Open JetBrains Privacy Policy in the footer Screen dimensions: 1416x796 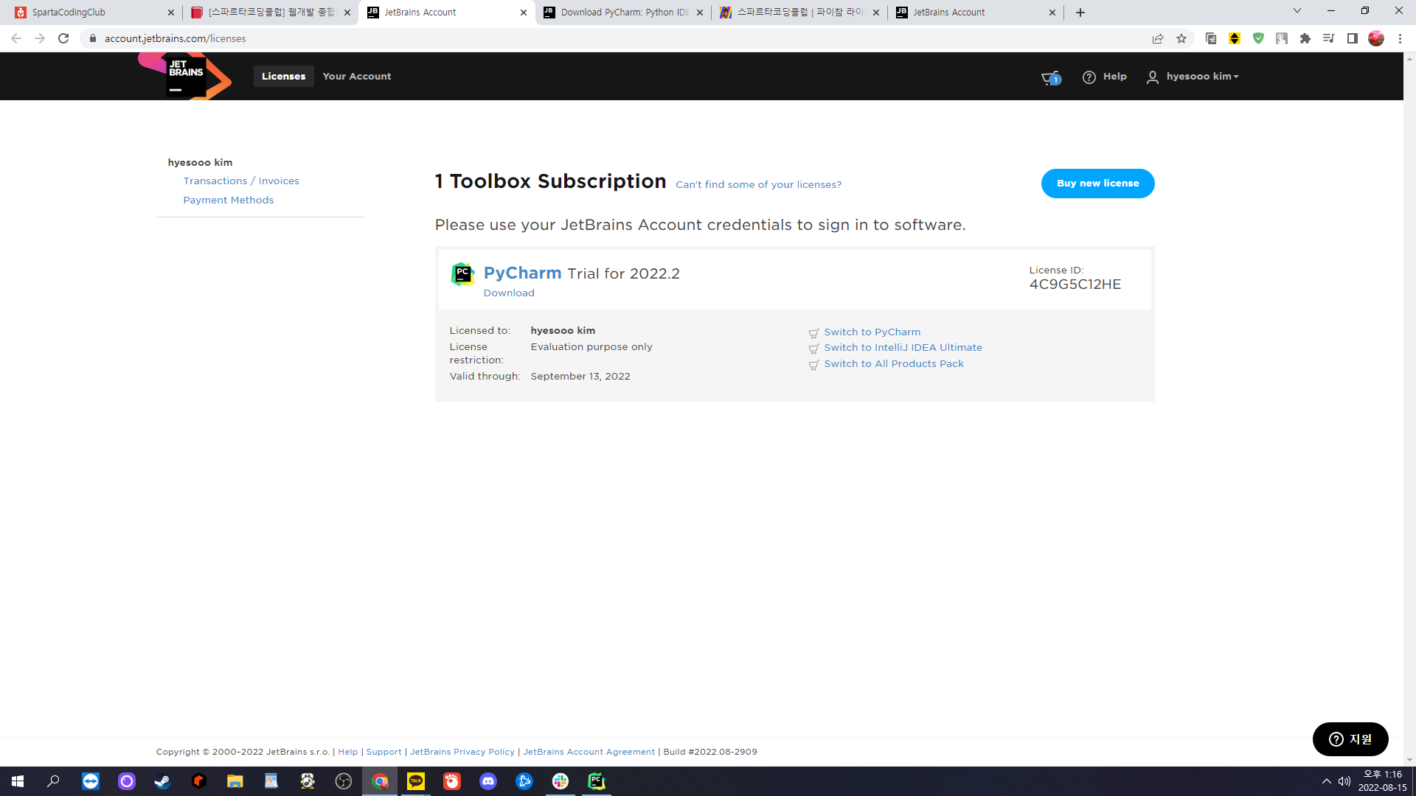[x=462, y=753]
